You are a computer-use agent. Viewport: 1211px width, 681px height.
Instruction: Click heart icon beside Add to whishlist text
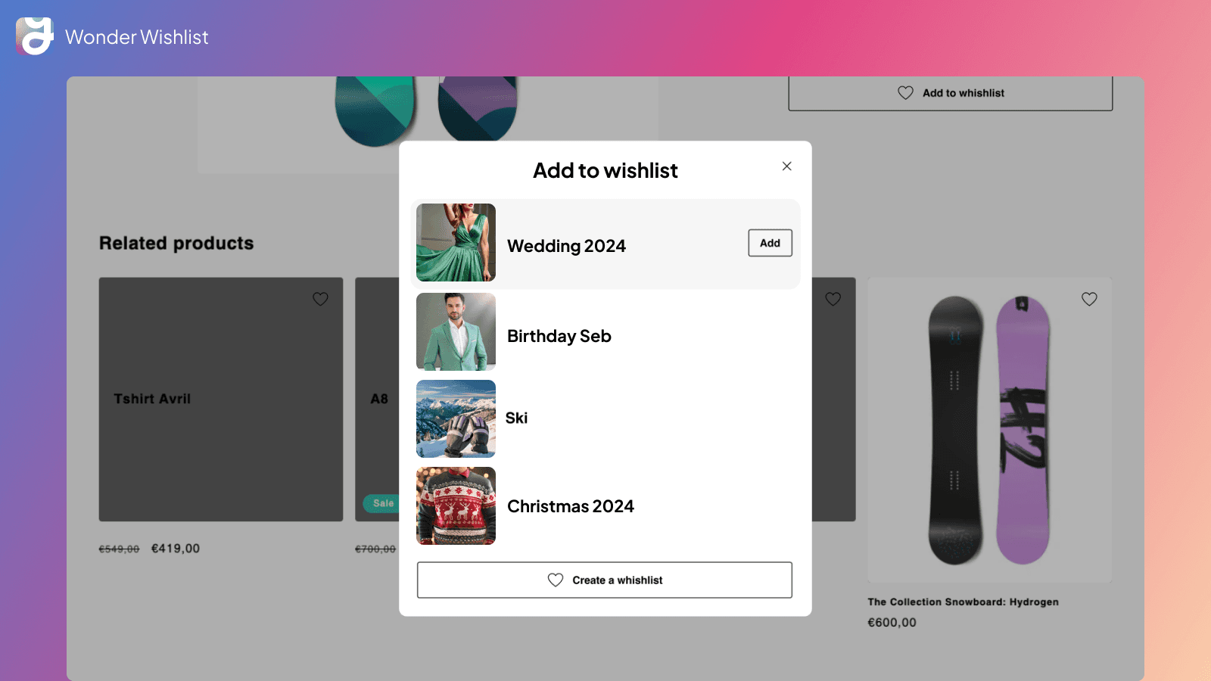tap(905, 93)
